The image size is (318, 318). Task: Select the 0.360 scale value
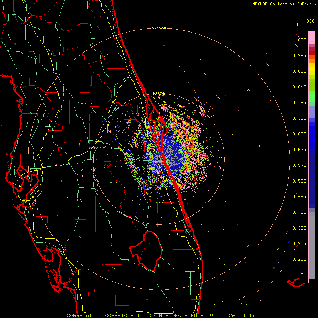pos(299,228)
